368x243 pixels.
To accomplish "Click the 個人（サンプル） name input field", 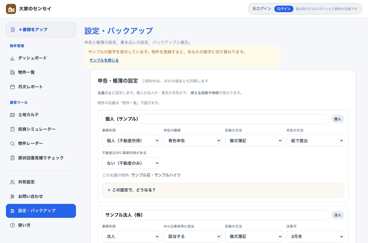I will point(215,119).
